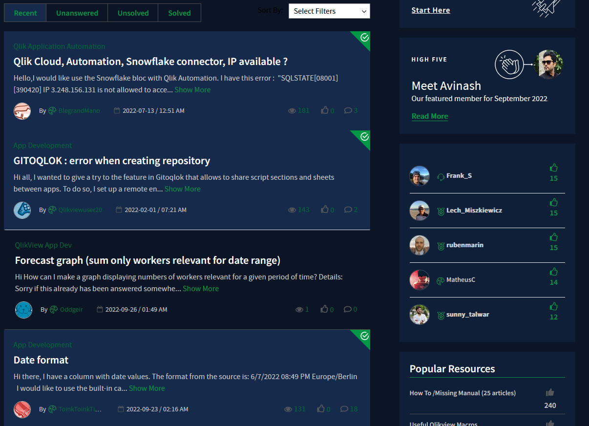Open the Start Here link
The image size is (589, 426).
431,10
